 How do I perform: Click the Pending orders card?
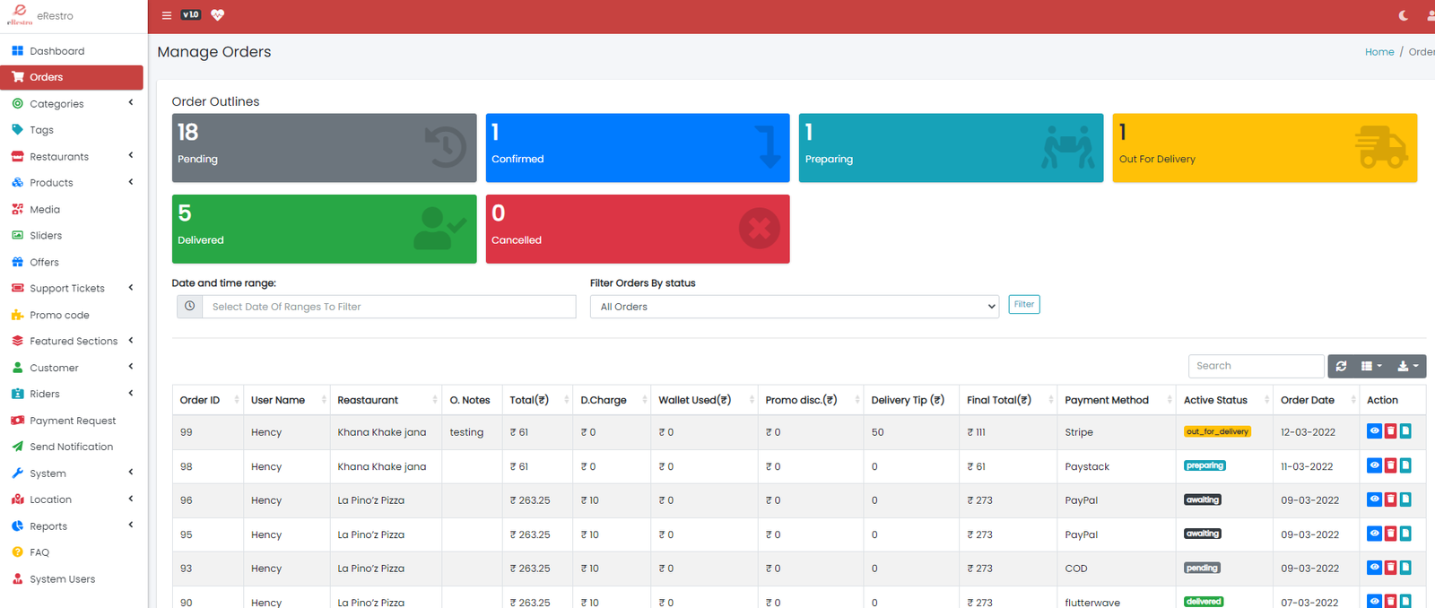pos(324,148)
